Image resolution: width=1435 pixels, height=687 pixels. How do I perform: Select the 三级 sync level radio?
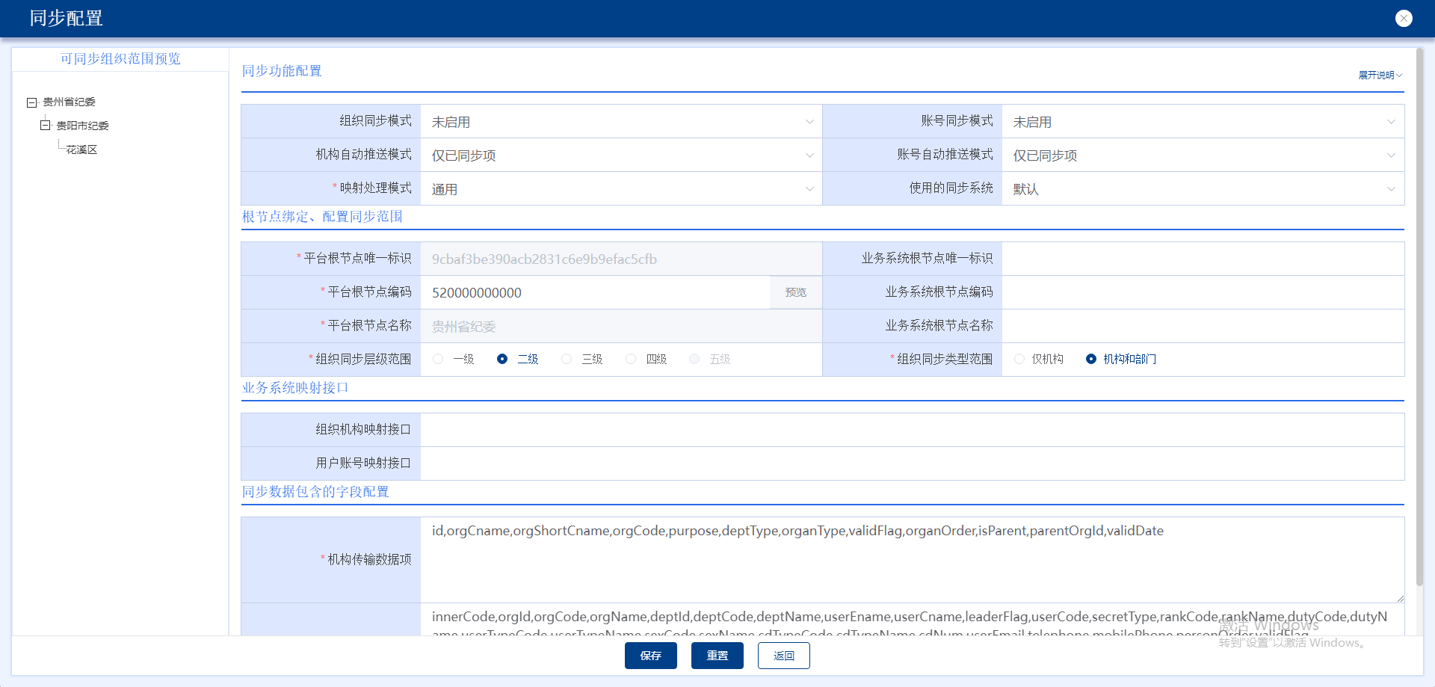pyautogui.click(x=567, y=359)
